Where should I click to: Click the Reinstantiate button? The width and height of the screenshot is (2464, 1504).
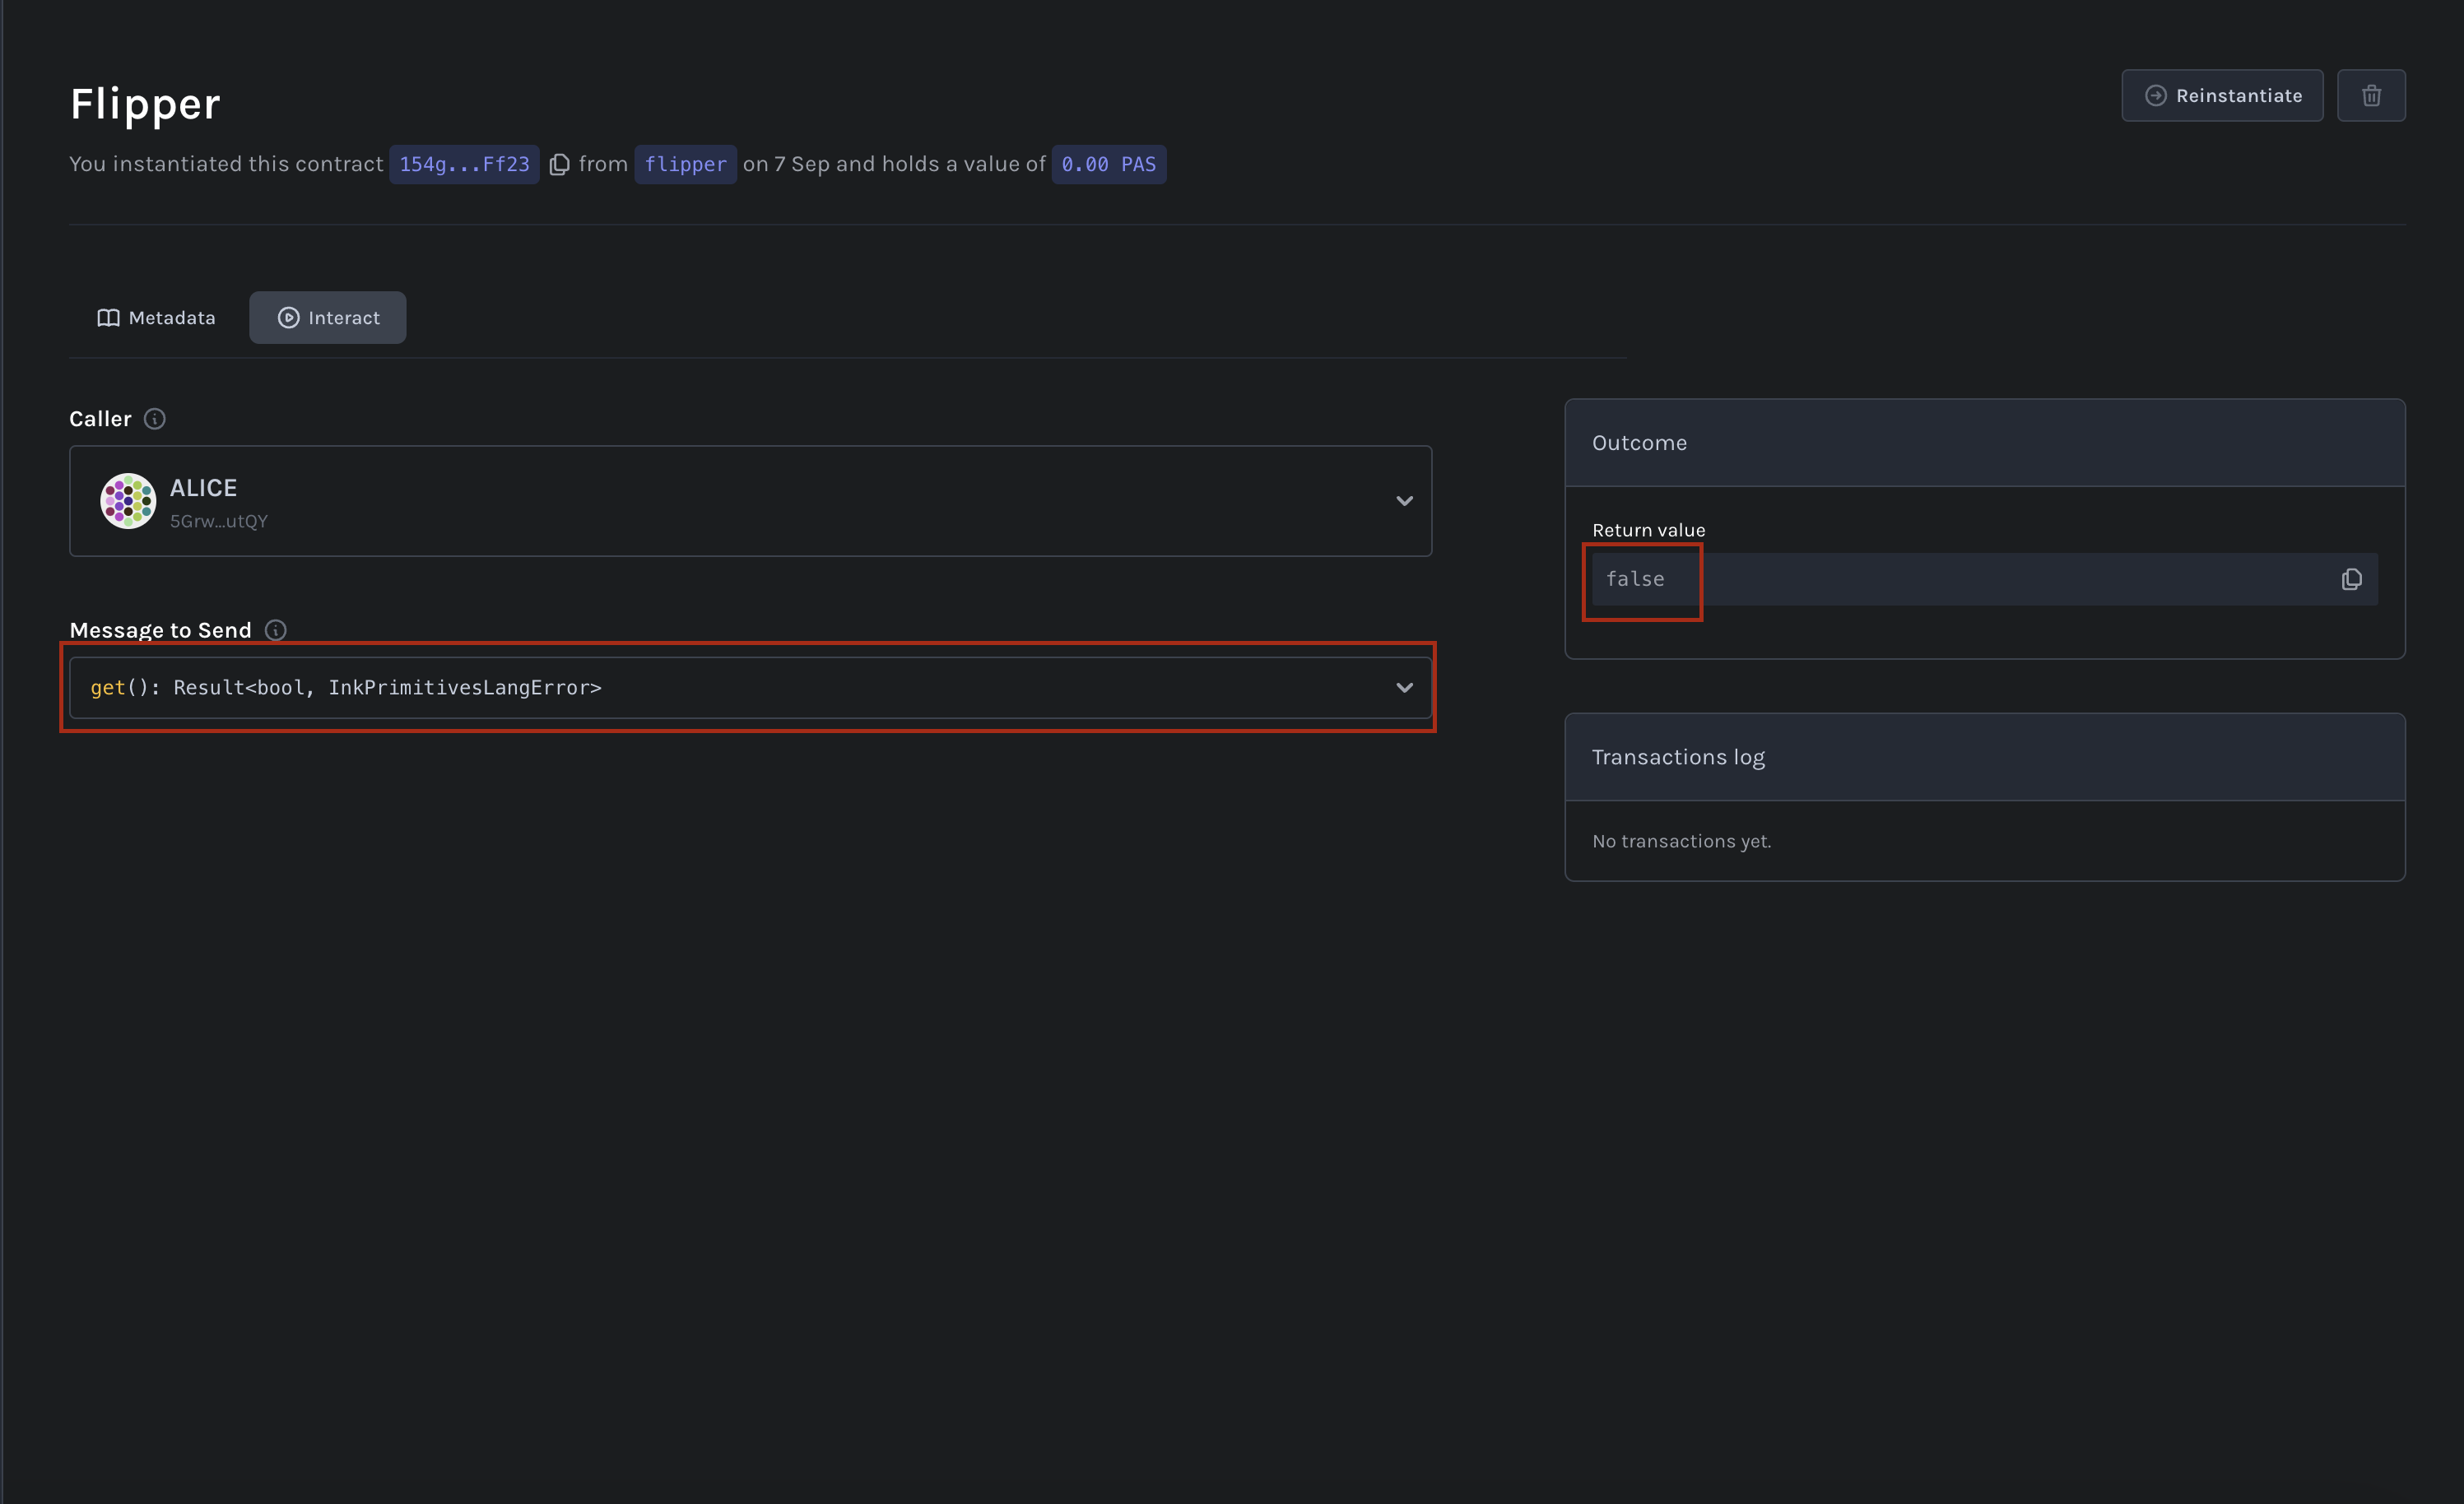tap(2222, 95)
